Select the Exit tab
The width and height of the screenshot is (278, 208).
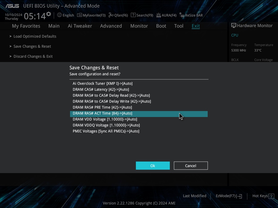point(196,26)
